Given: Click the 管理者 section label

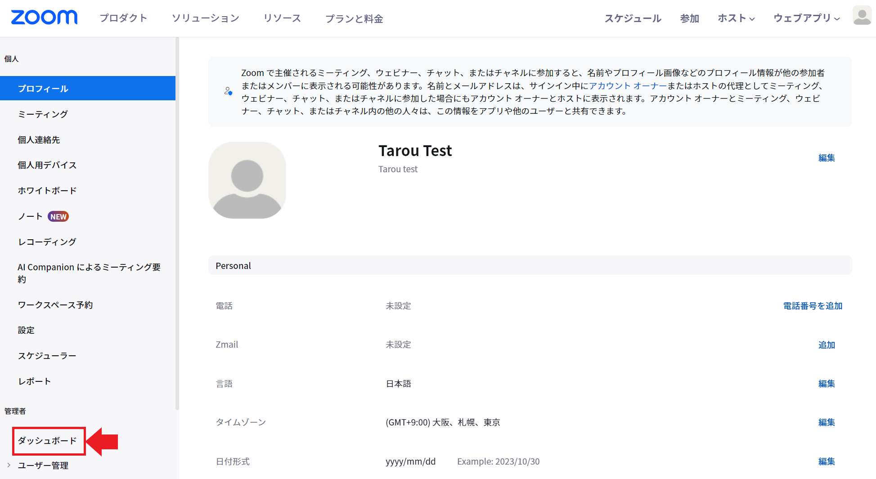Looking at the screenshot, I should (x=15, y=411).
